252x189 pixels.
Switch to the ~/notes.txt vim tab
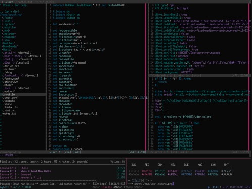pyautogui.click(x=24, y=2)
